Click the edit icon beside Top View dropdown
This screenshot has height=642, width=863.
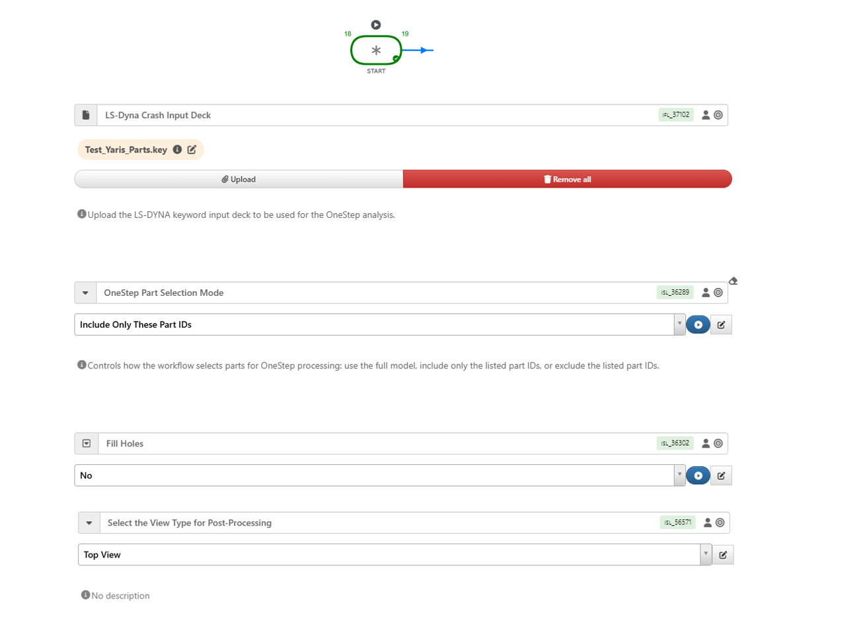(x=723, y=555)
